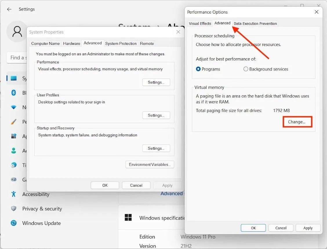The height and width of the screenshot is (249, 327).
Task: Click the Privacy & security shield icon
Action: point(14,208)
